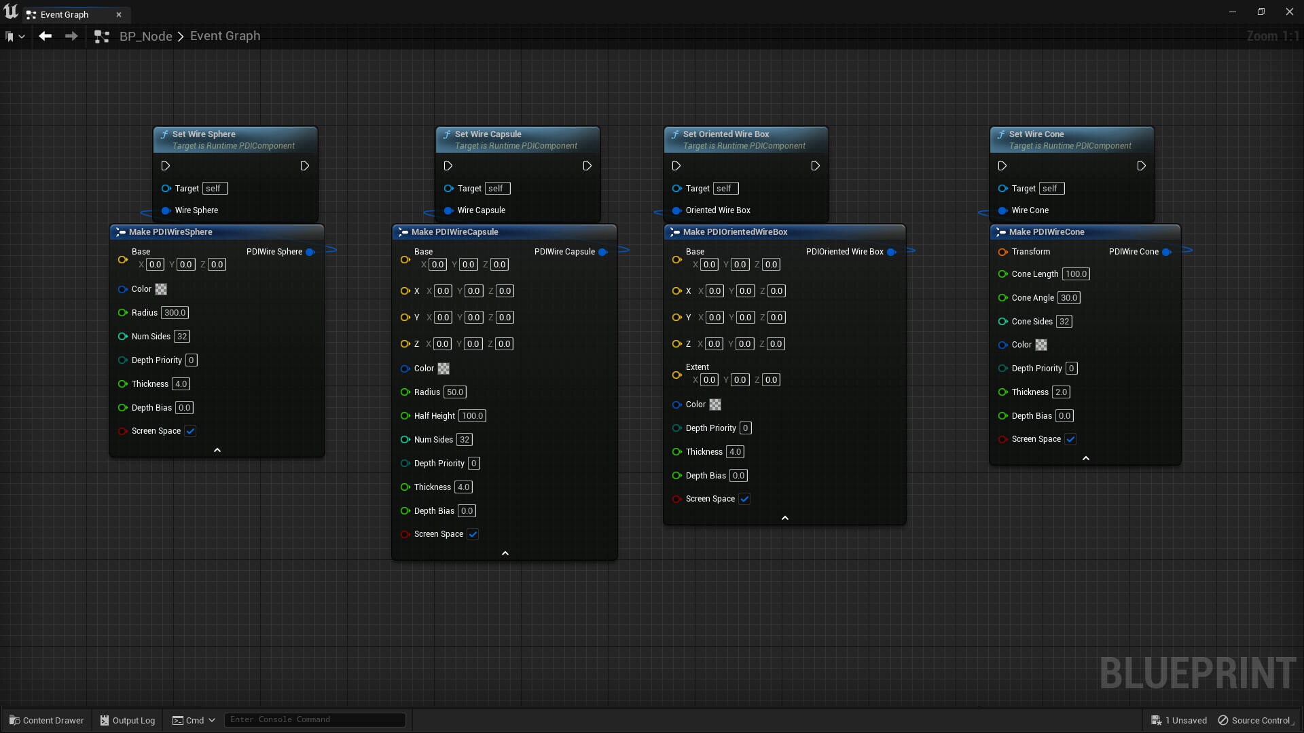Click the Source Control icon in status bar
Viewport: 1304px width, 733px height.
1224,720
